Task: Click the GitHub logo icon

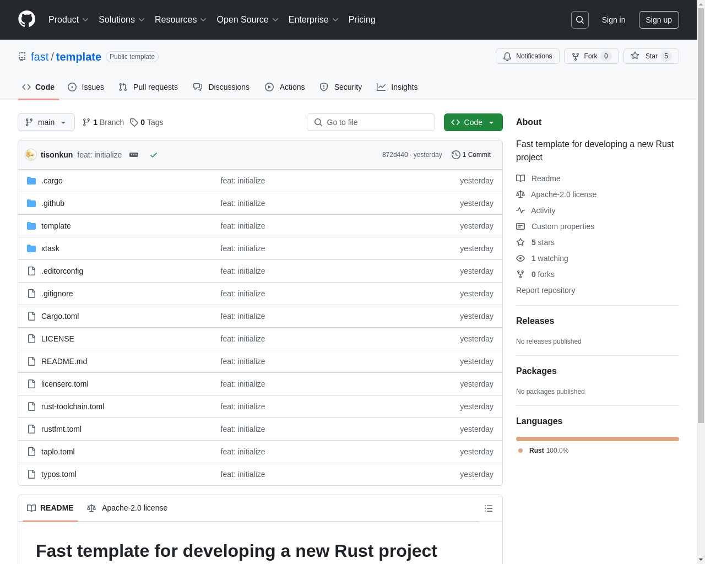Action: point(26,19)
